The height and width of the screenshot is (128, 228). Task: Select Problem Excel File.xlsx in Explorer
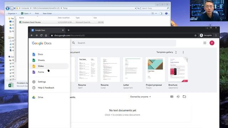pos(32,22)
